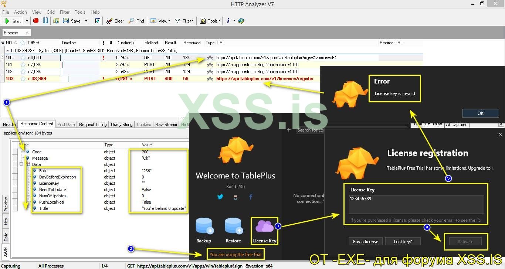The image size is (505, 269).
Task: Click the Find magnifier toolbar button
Action: point(136,21)
